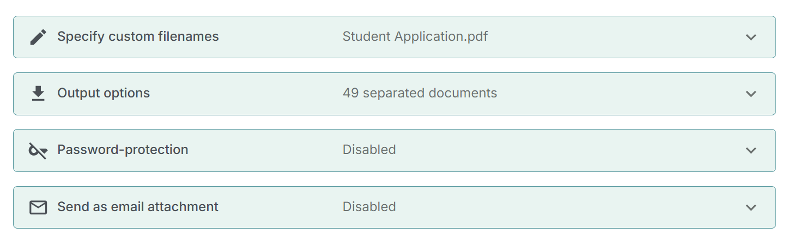
Task: Click the download icon beside Output options
Action: pos(38,94)
